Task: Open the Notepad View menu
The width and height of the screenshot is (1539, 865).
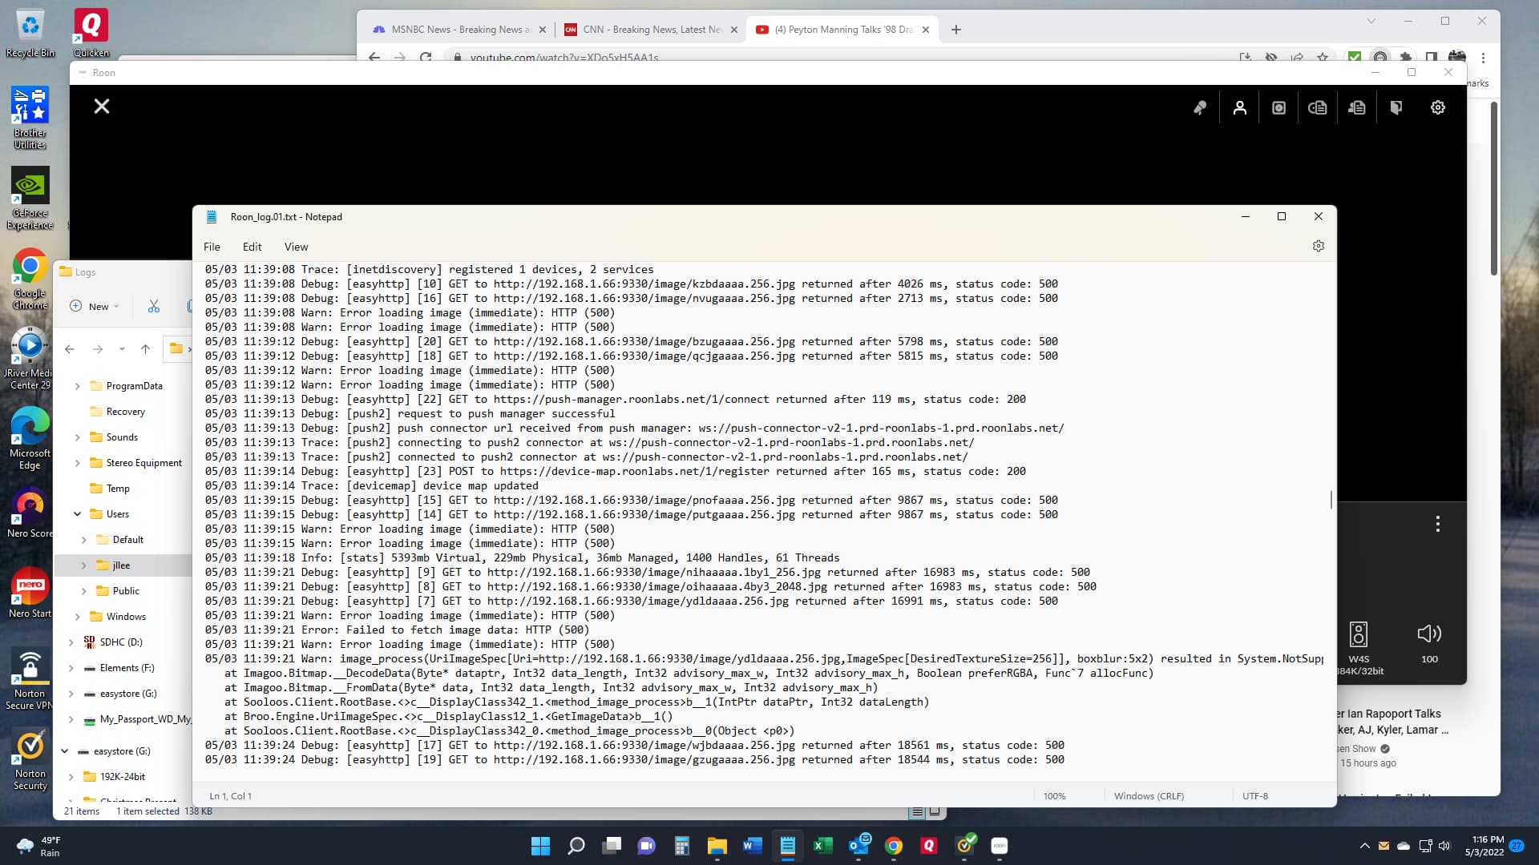Action: pos(296,247)
